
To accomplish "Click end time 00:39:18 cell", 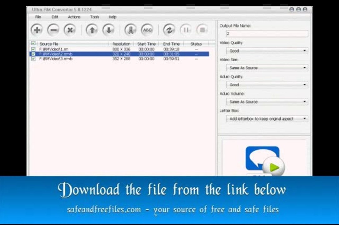I will click(171, 49).
